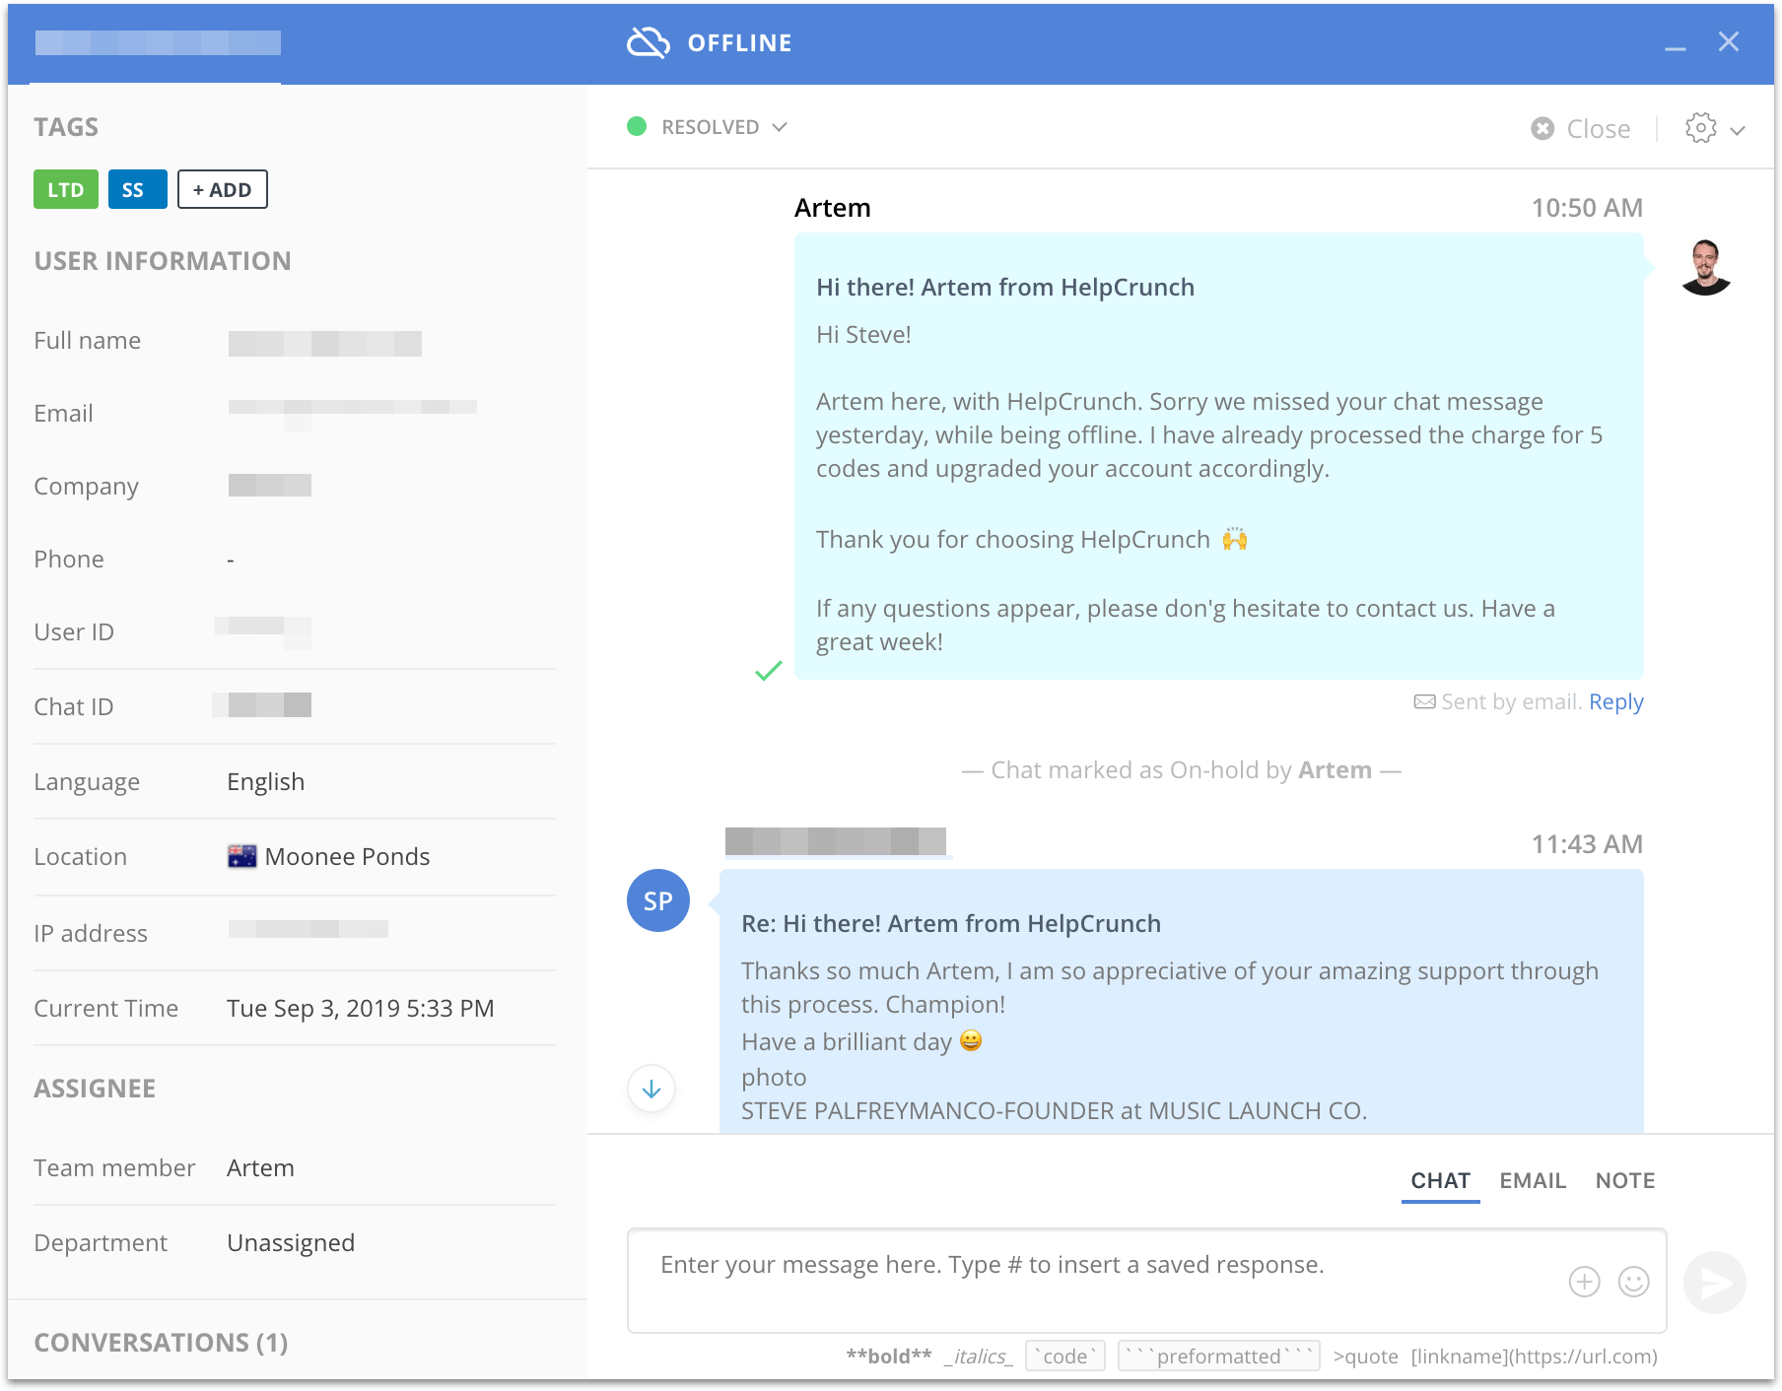Viewport: 1782px width, 1391px height.
Task: Click the Reply link under sent email
Action: pos(1616,701)
